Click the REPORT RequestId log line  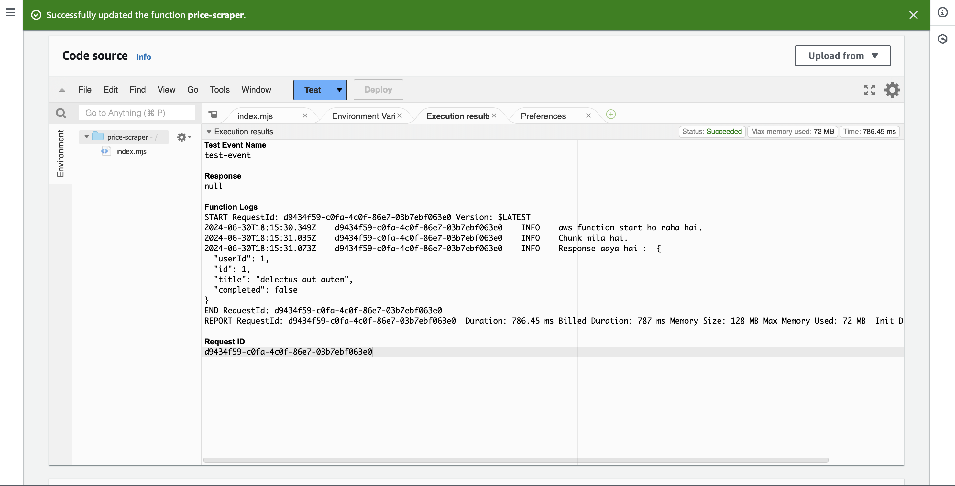[x=554, y=321]
